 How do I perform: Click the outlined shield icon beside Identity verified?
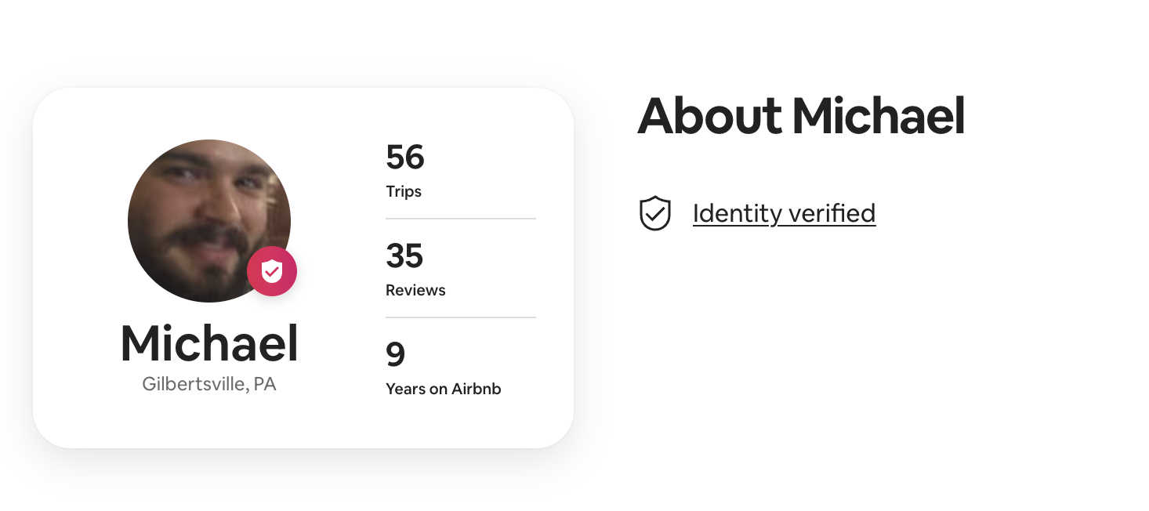655,213
